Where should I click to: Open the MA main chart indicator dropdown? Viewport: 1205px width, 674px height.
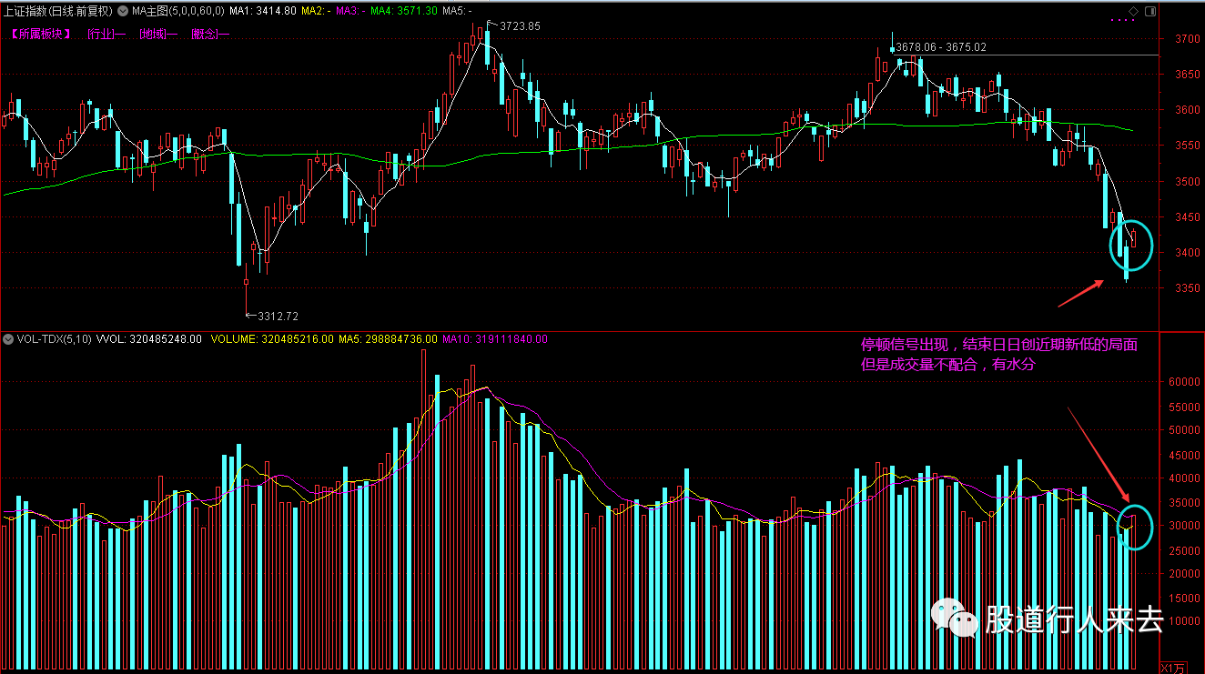[x=124, y=11]
